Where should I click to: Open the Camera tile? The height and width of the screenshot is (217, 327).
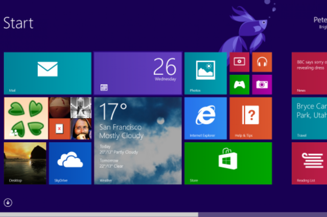coord(262,85)
